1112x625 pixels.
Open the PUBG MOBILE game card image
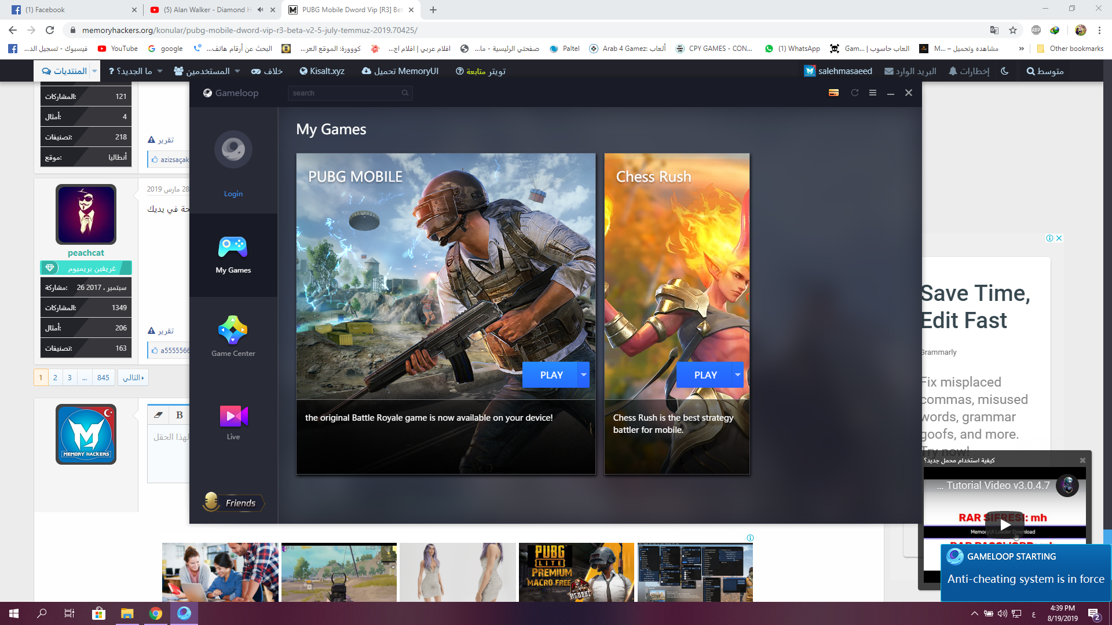(x=446, y=276)
